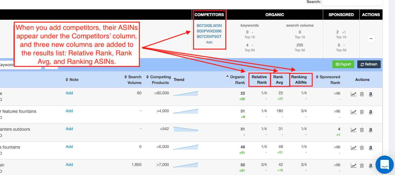Sort by Organic Rank column
Viewport: 395px width, 175px height.
[236, 80]
